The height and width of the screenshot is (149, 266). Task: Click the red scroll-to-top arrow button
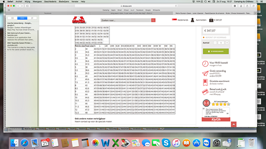click(x=234, y=124)
